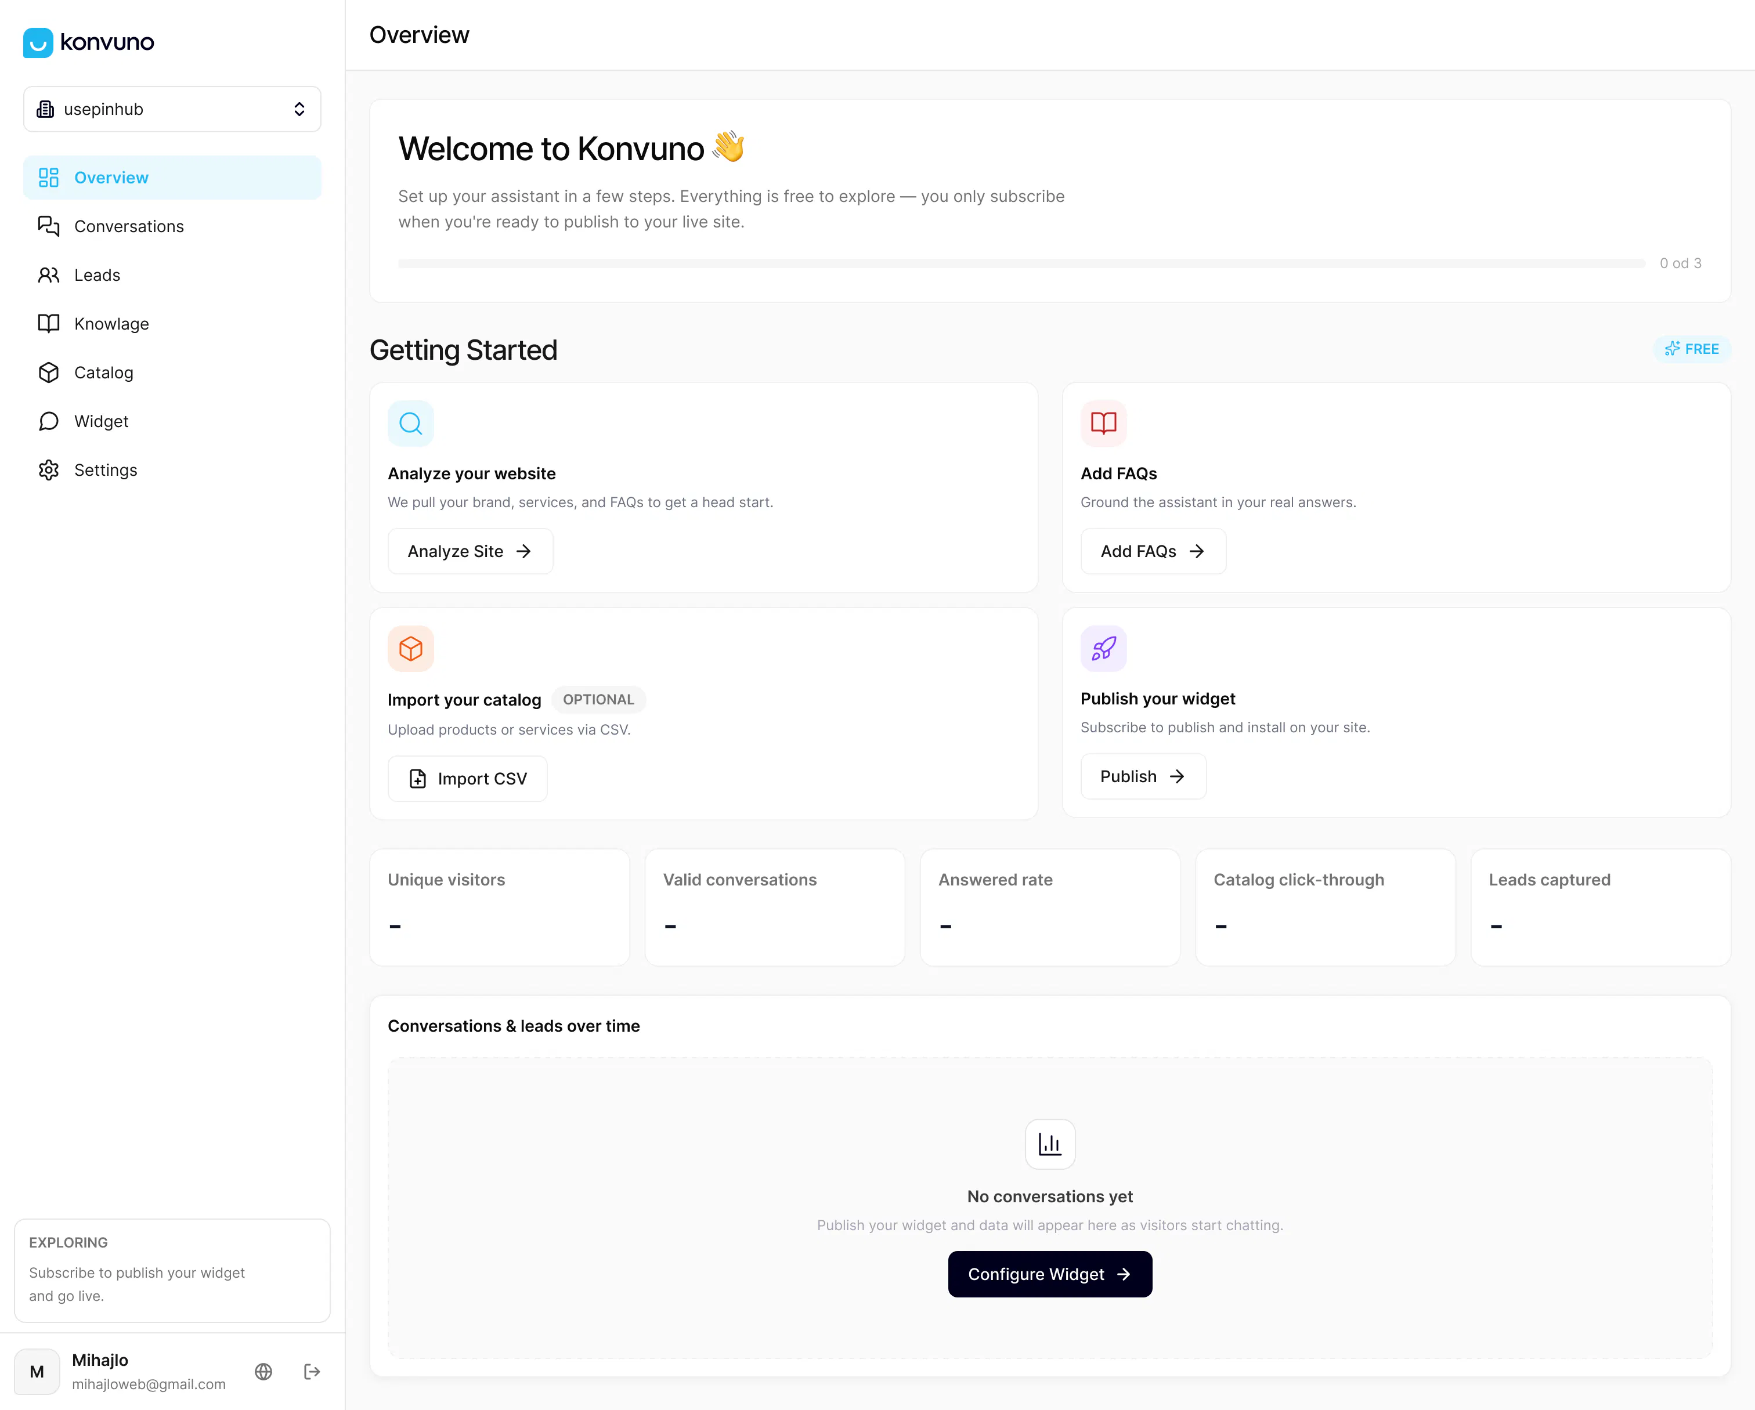Select the Valid conversations stat card
The width and height of the screenshot is (1755, 1410).
tap(775, 908)
